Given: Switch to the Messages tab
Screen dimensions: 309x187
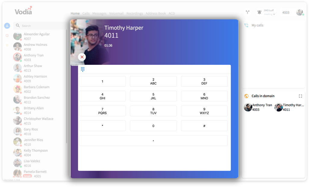Looking at the screenshot, I should click(99, 13).
